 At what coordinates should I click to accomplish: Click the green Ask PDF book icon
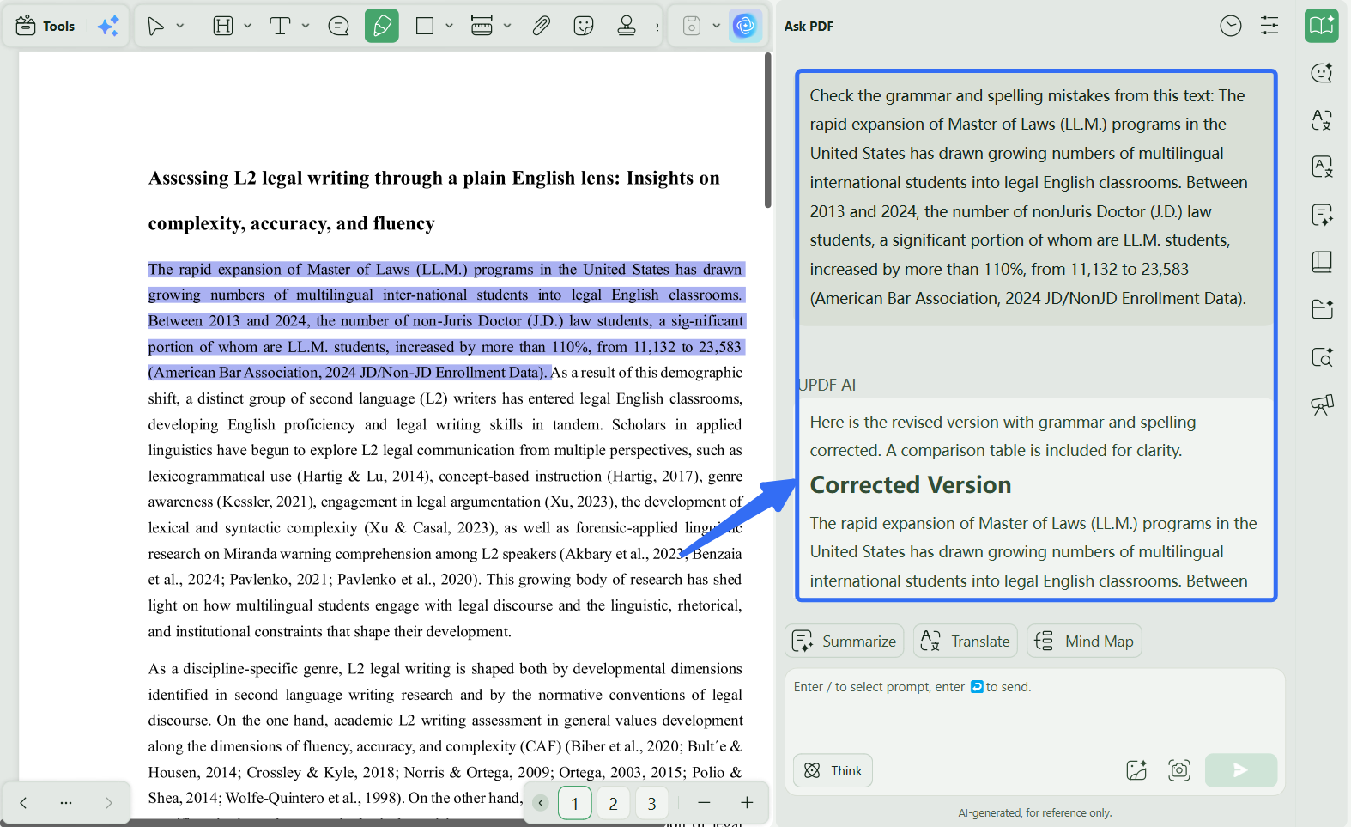tap(1322, 26)
